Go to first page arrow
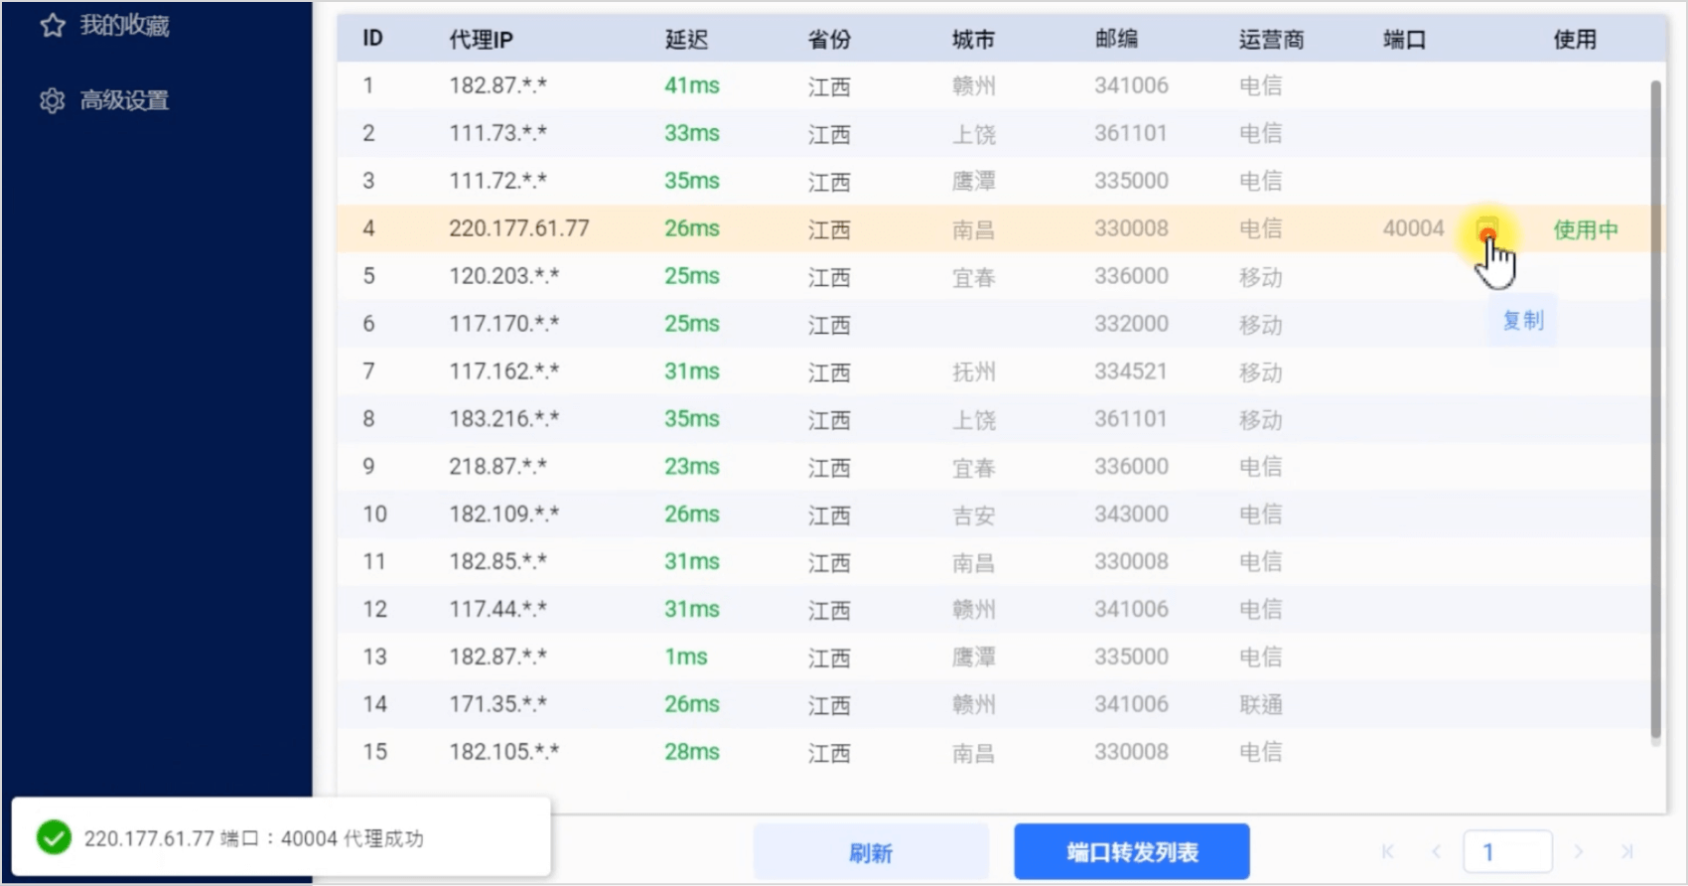 pos(1388,851)
